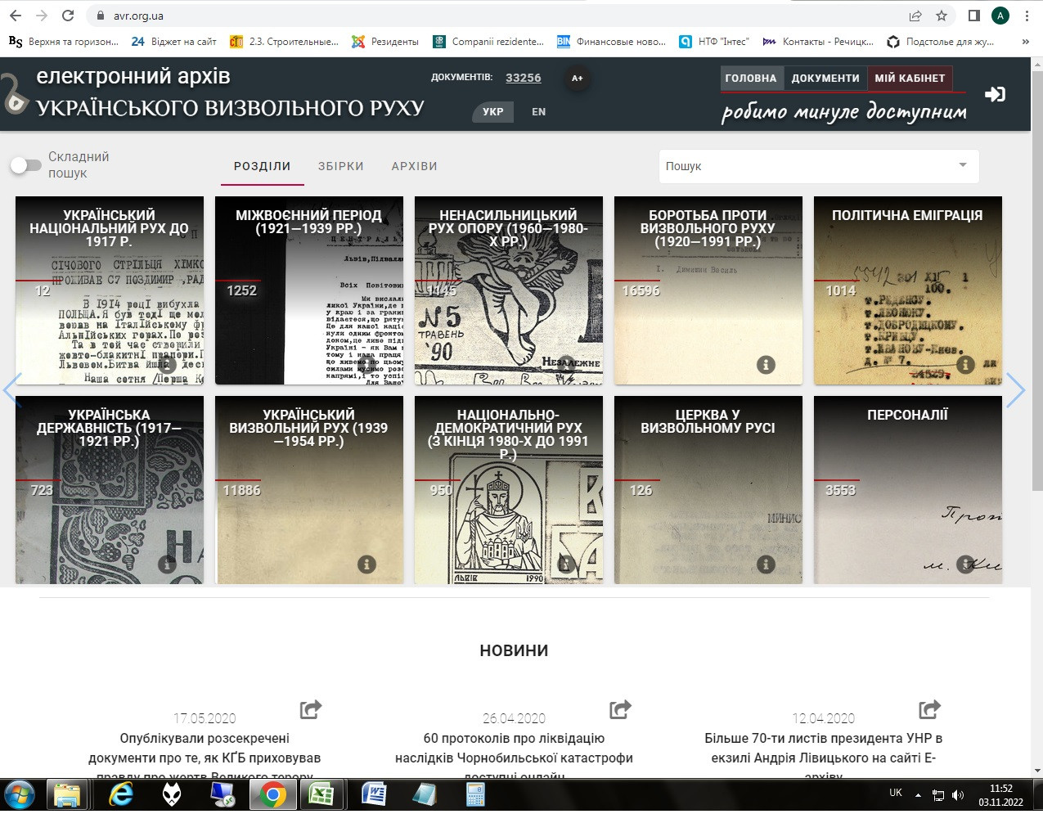Open info icon on Українська державність card
Viewport: 1043px width, 814px height.
coord(167,564)
